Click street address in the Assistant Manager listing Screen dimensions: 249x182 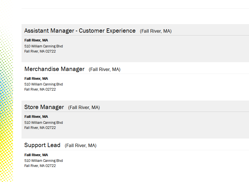(x=44, y=46)
